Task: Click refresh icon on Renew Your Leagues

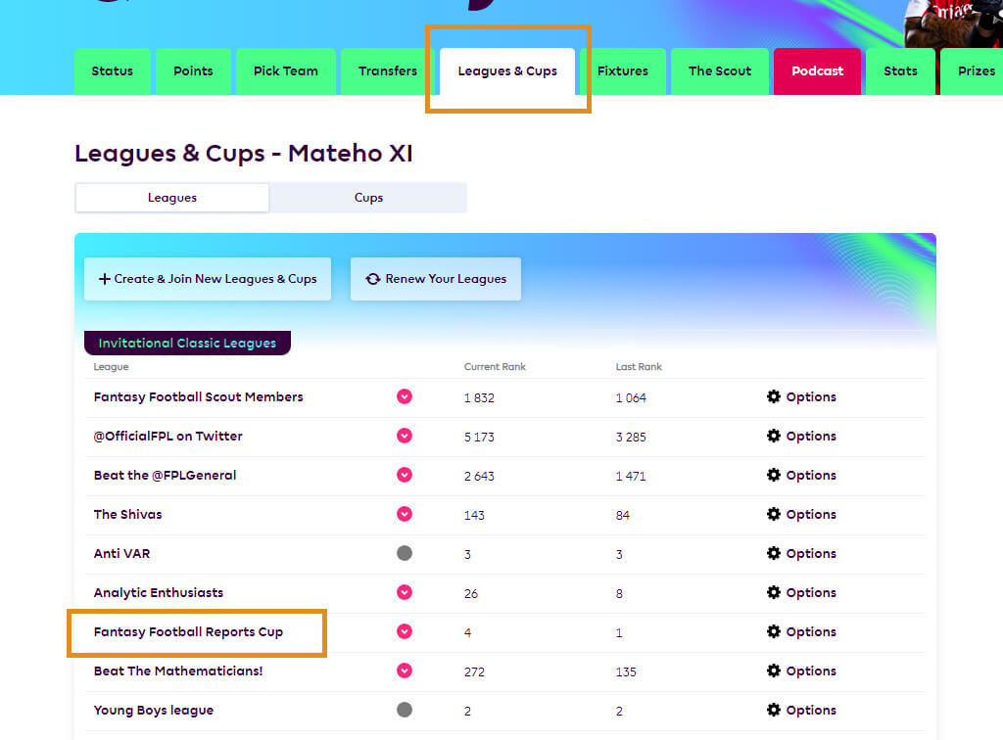Action: click(373, 279)
